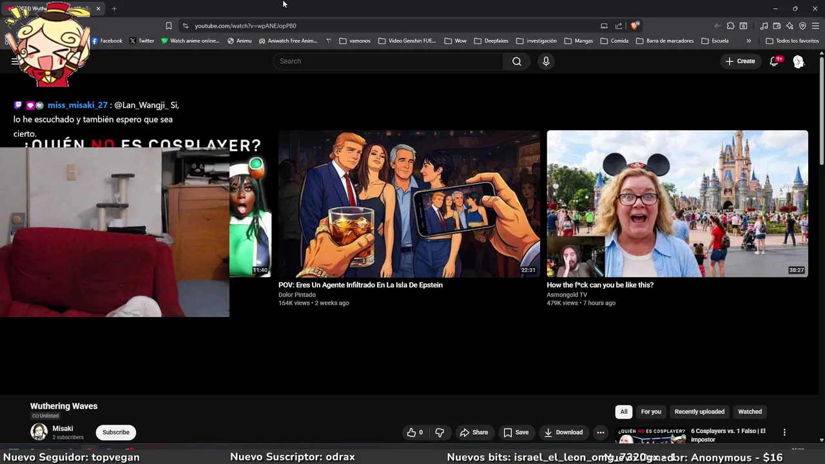Close the Wuthering Waves browser tab

click(x=98, y=8)
